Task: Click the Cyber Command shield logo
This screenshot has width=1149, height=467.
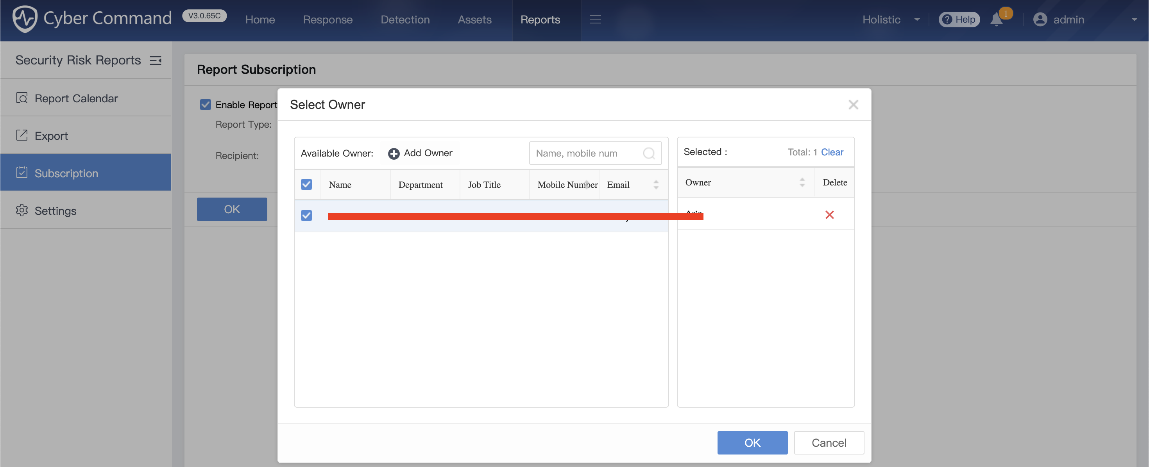Action: tap(25, 19)
